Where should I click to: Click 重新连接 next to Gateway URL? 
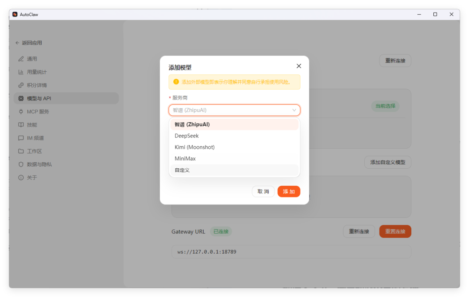[359, 231]
